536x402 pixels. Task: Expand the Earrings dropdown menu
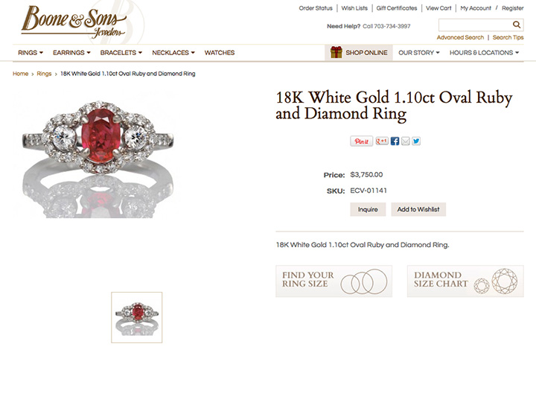[x=71, y=53]
